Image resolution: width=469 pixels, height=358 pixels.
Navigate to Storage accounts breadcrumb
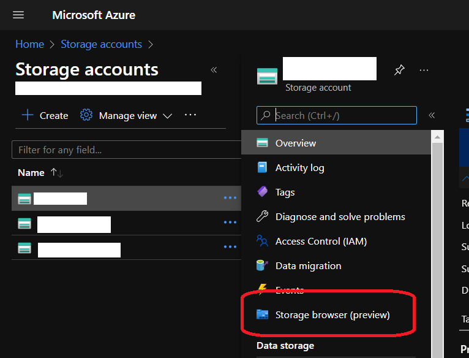point(101,44)
